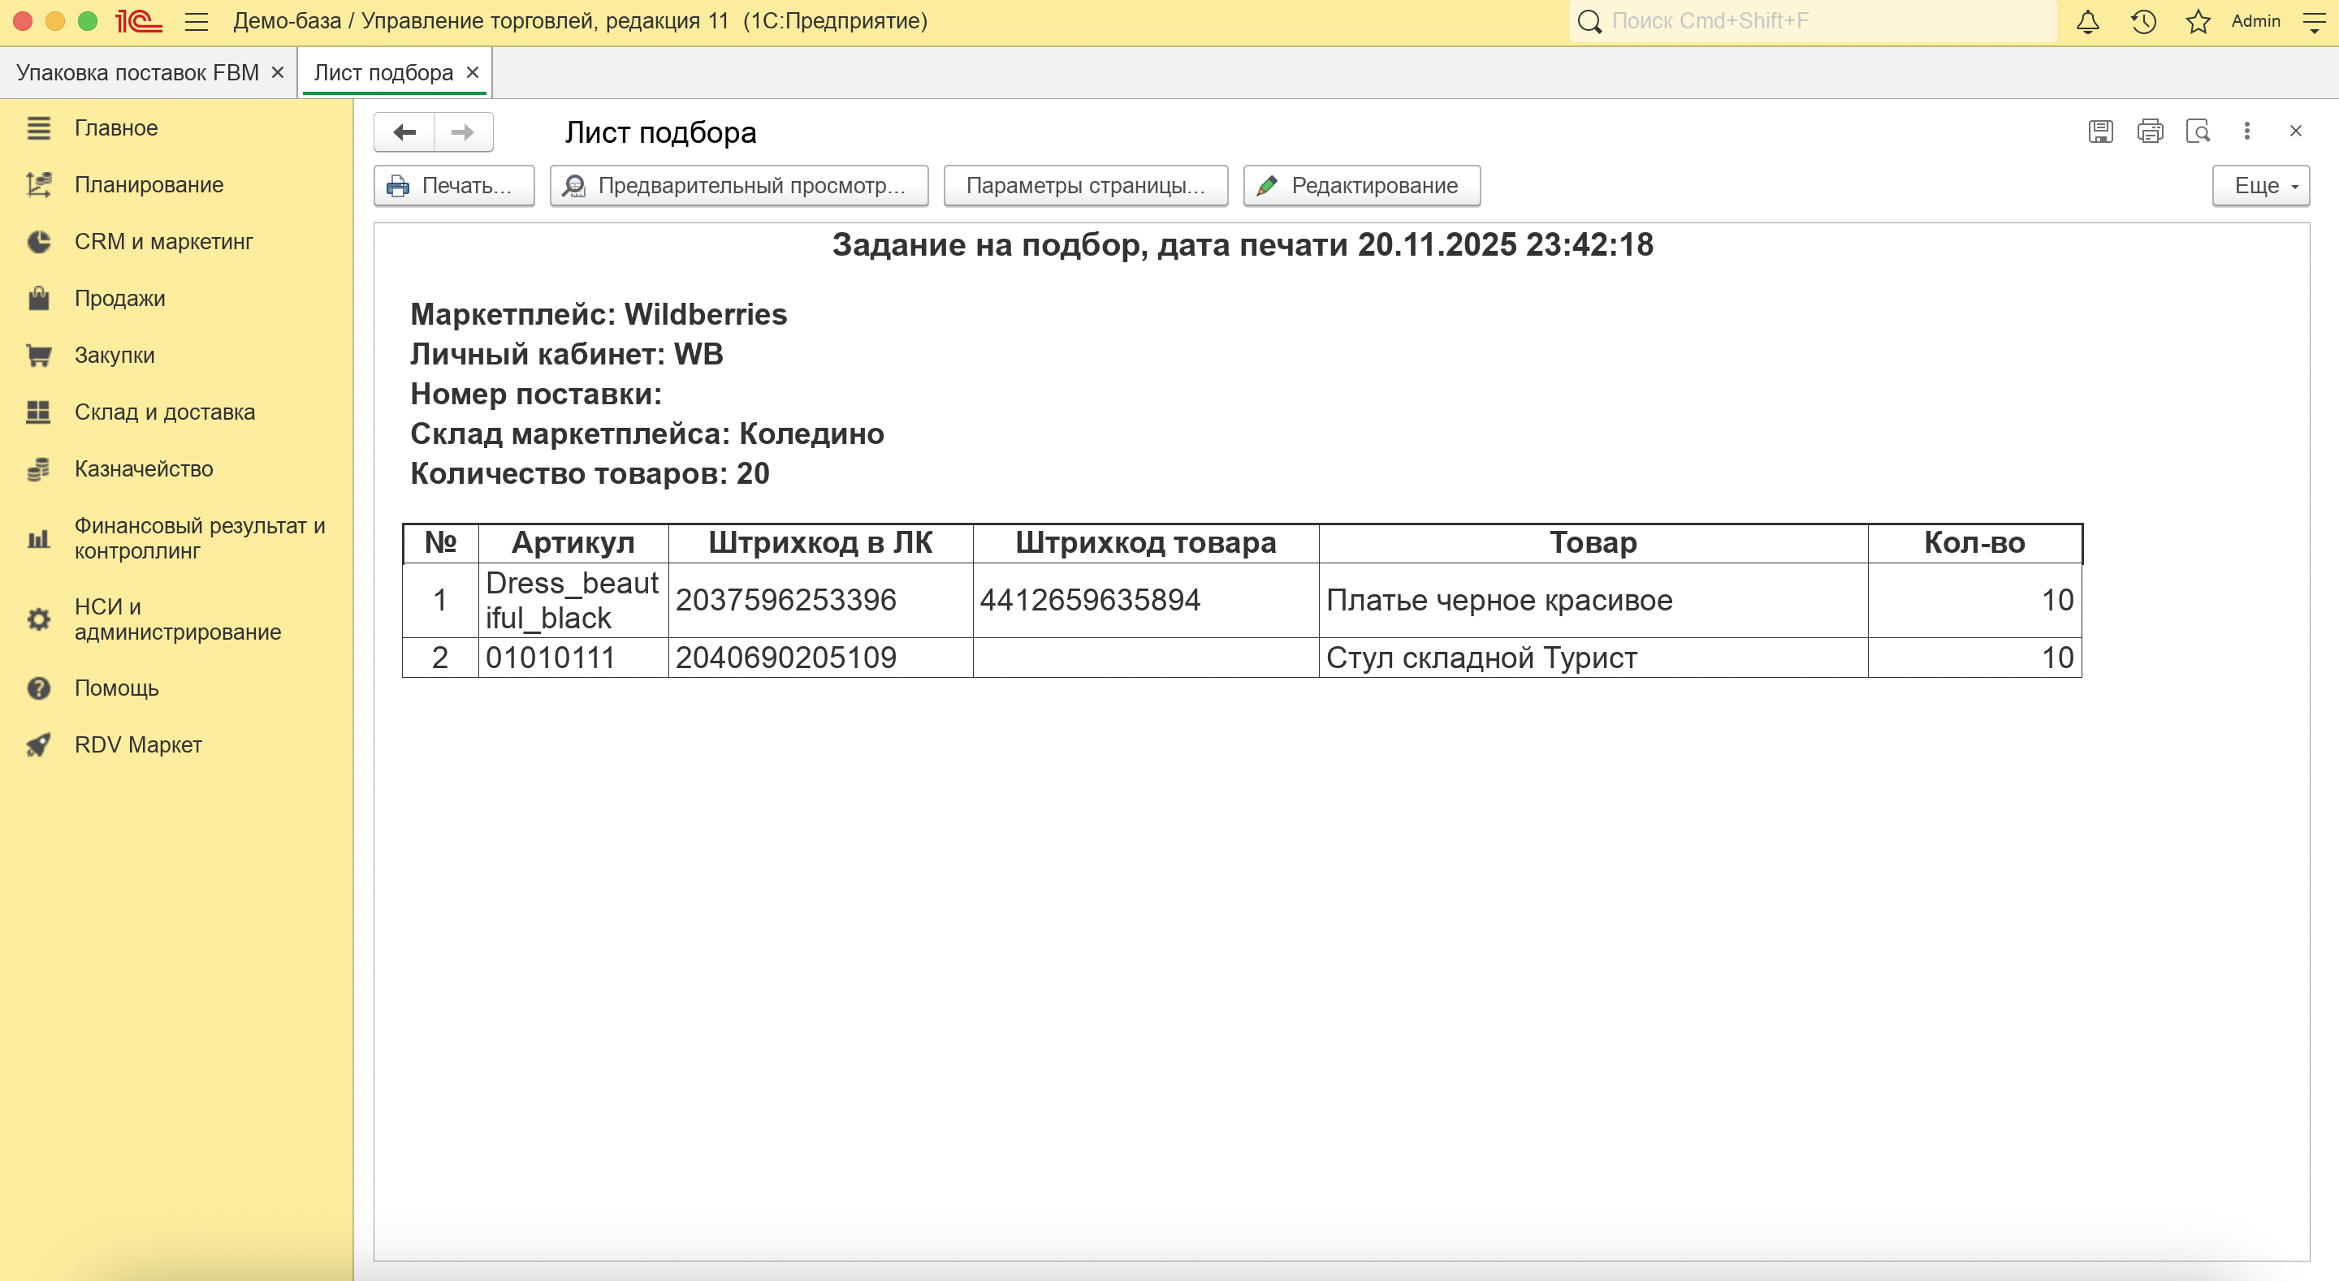This screenshot has height=1281, width=2339.
Task: Open the Склад и доставка section
Action: click(164, 412)
